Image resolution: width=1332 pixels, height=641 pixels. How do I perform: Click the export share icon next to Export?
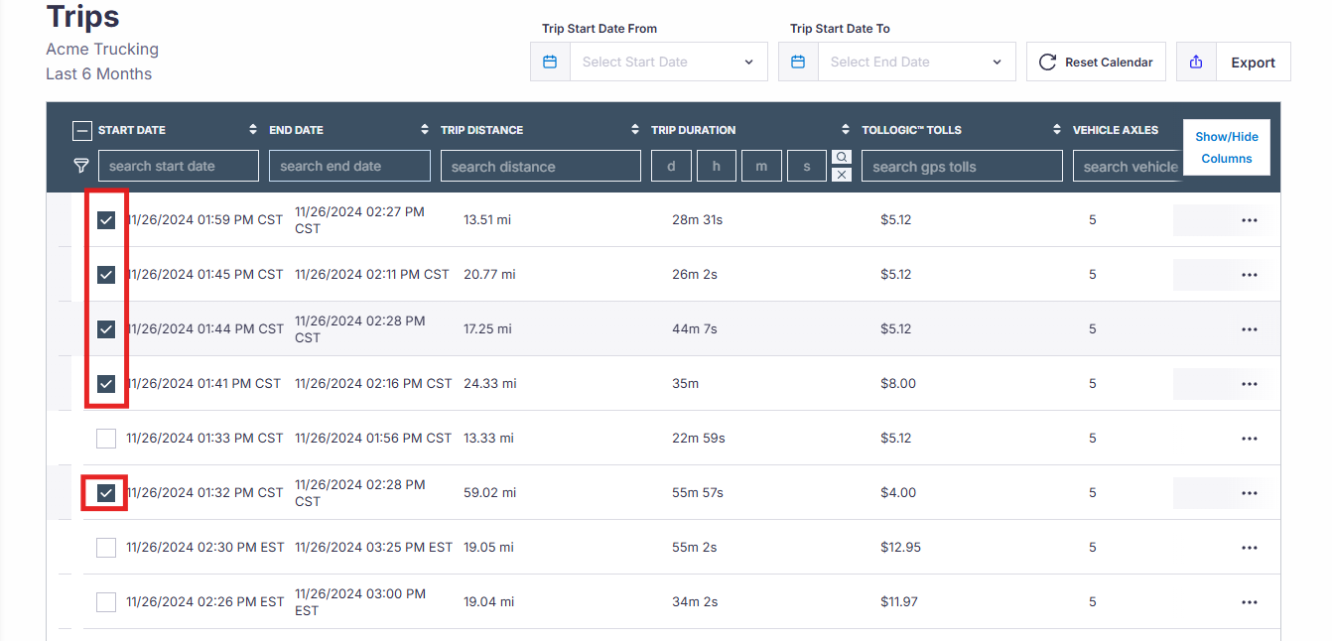click(1196, 62)
